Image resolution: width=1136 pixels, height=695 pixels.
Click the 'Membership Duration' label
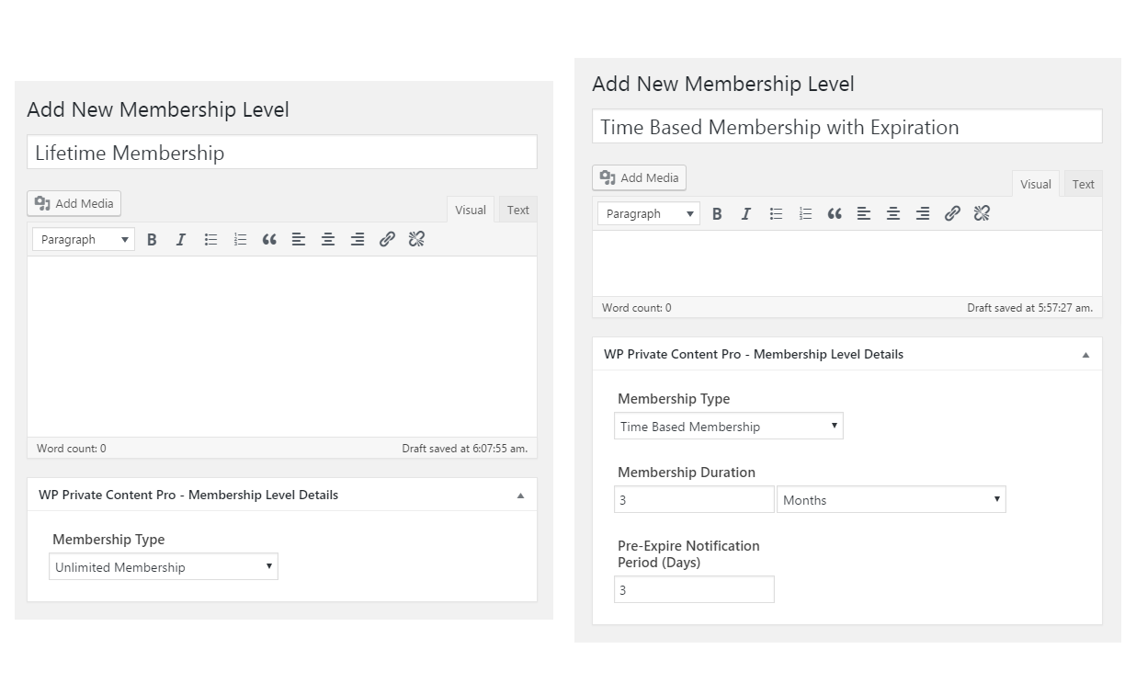coord(687,473)
